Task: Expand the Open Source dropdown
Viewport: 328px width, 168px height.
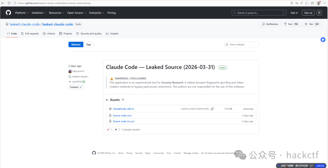Action: [x=77, y=13]
